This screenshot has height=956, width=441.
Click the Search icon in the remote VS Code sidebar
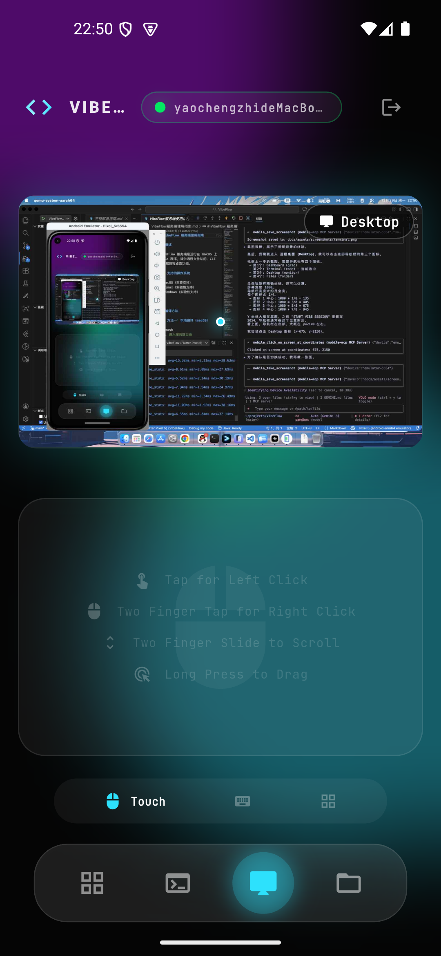(25, 233)
